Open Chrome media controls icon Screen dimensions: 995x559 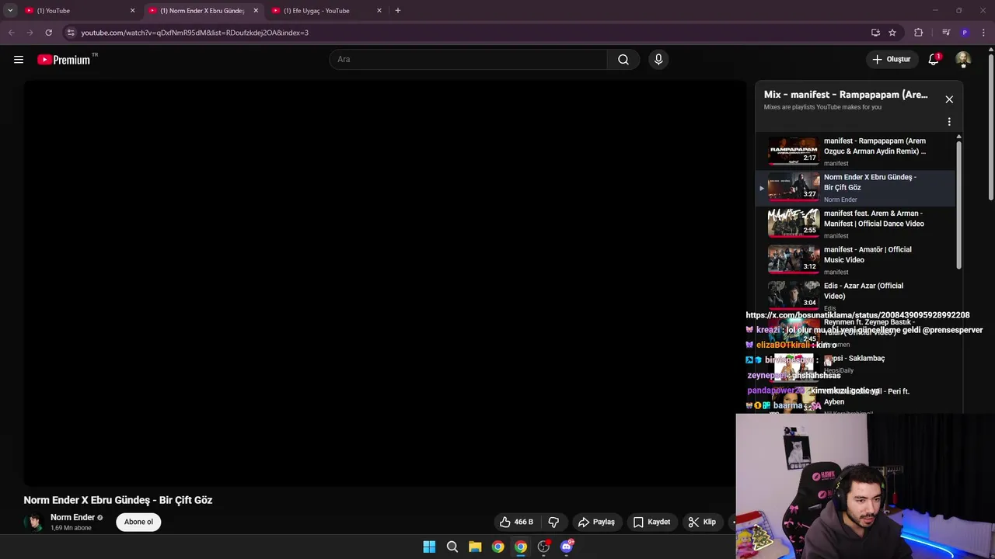[946, 33]
